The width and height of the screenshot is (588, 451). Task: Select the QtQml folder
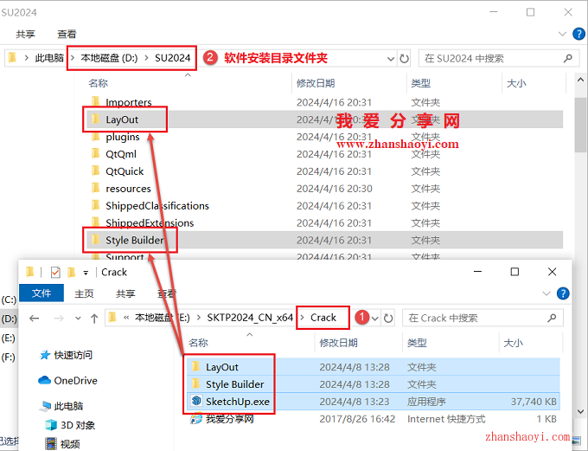(121, 154)
